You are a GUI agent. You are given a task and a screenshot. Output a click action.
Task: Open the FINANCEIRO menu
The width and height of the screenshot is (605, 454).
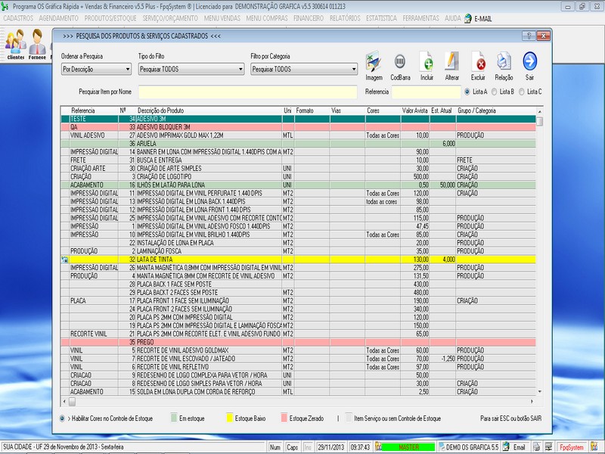coord(309,17)
